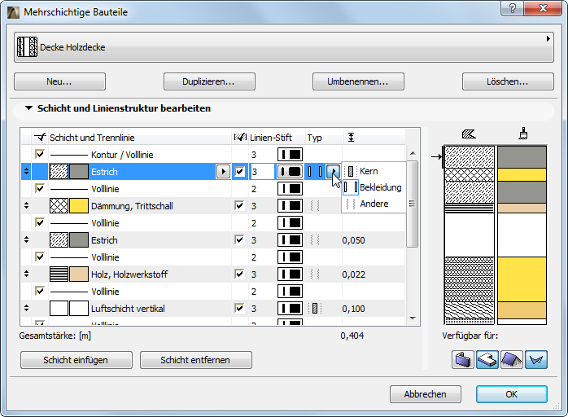The height and width of the screenshot is (417, 568).
Task: Toggle end-line checkbox in selected Estrich row
Action: [x=239, y=171]
